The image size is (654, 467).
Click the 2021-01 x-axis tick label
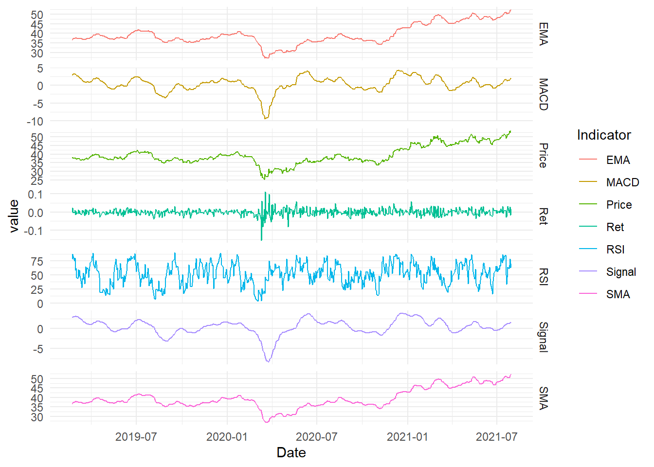[407, 436]
